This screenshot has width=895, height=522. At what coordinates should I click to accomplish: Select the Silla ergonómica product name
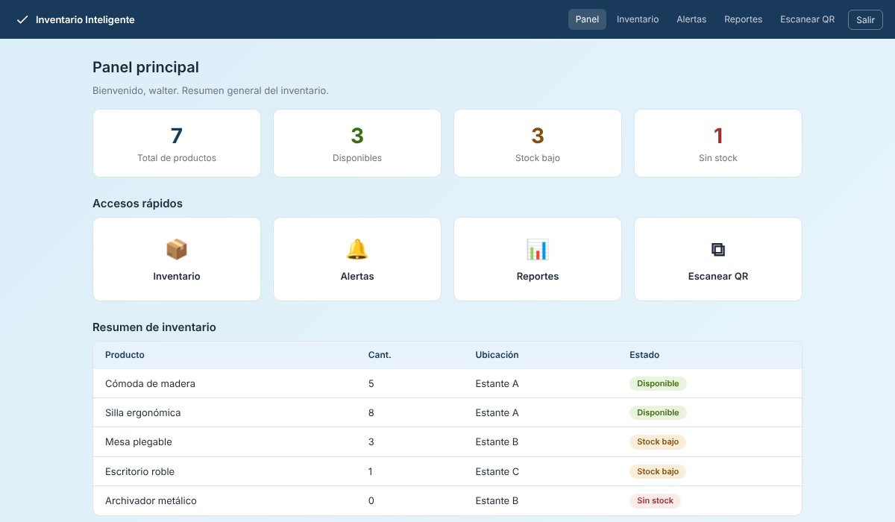142,412
